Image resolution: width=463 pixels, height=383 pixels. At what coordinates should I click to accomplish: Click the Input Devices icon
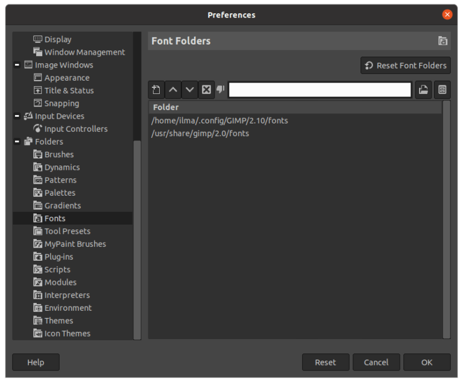[x=28, y=116]
